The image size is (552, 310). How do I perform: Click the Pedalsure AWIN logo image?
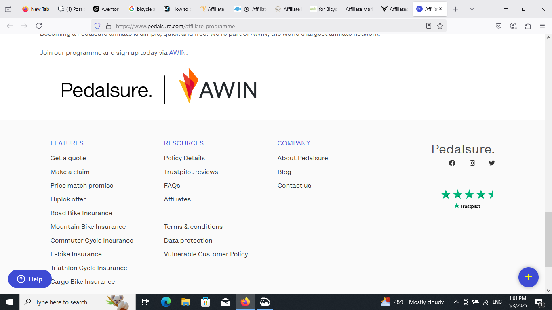pos(159,86)
